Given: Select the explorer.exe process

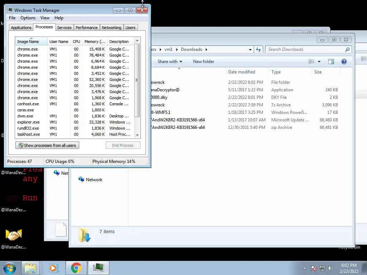Looking at the screenshot, I should 75,122.
